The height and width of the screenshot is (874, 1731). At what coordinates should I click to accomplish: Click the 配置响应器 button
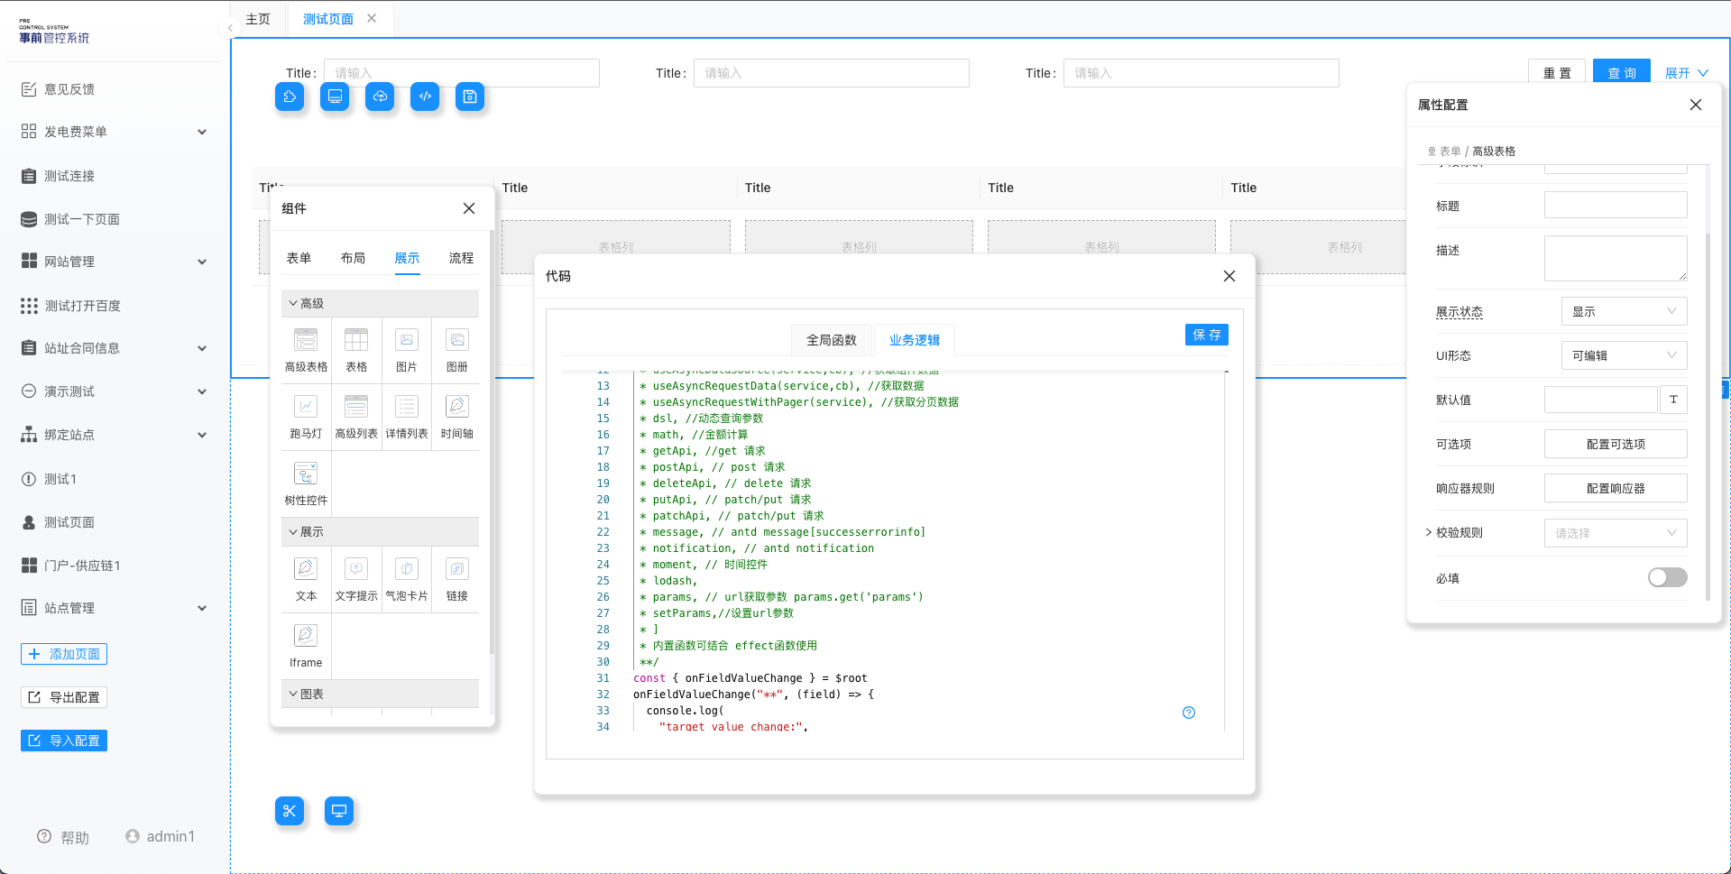(1616, 488)
